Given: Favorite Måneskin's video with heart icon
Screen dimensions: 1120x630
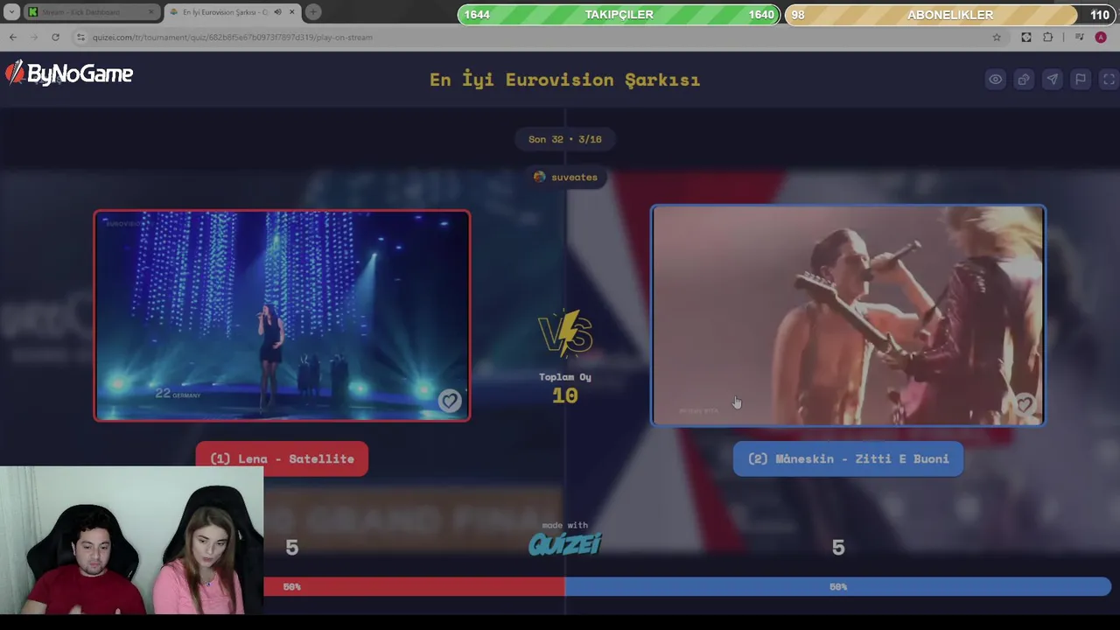Looking at the screenshot, I should coord(1024,404).
